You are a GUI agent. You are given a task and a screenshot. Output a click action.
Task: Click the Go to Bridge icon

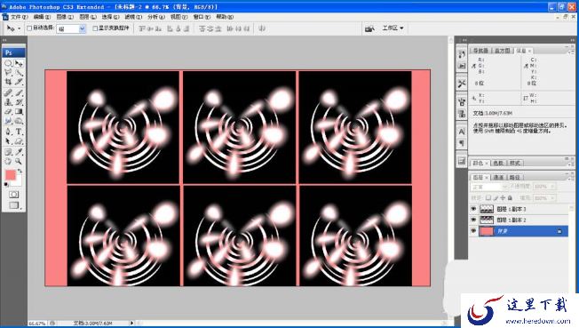[369, 28]
